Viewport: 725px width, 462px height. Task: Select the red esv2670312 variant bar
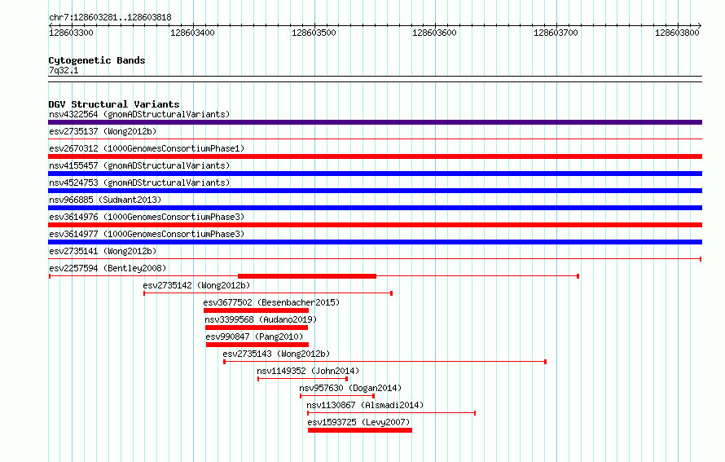375,156
